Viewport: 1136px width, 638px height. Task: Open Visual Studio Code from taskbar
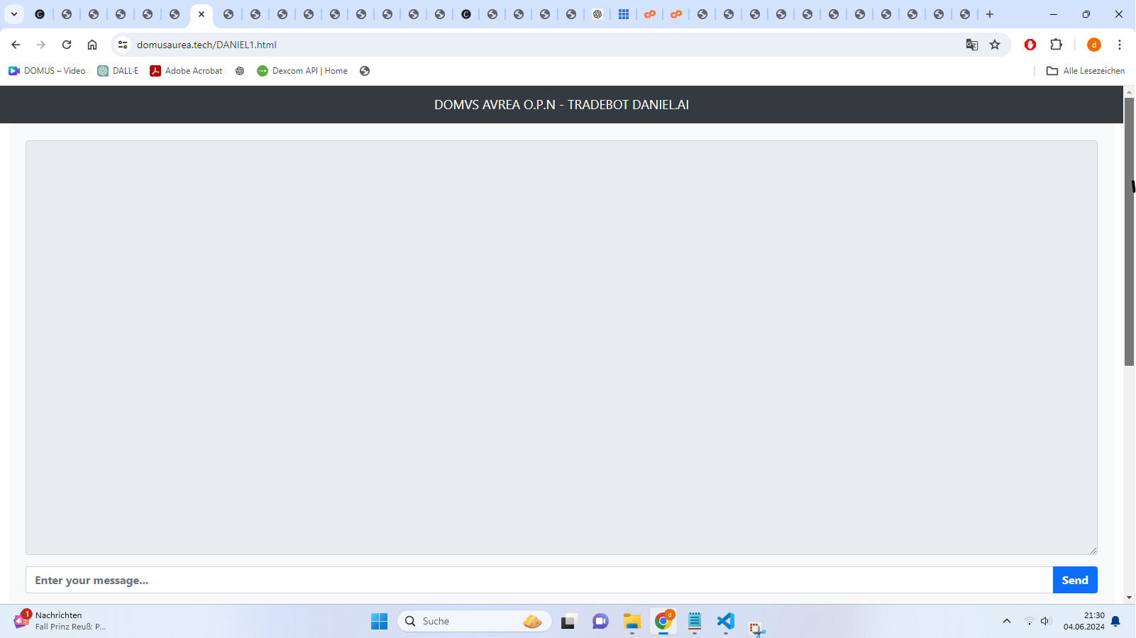(725, 622)
